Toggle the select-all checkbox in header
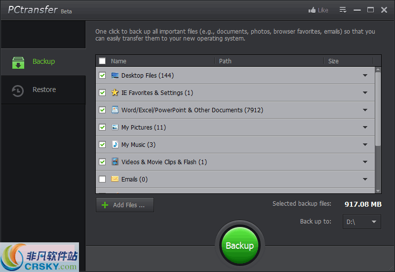 click(x=102, y=61)
